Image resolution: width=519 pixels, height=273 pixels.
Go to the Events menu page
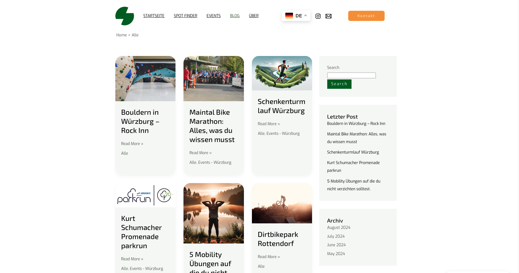pyautogui.click(x=214, y=16)
